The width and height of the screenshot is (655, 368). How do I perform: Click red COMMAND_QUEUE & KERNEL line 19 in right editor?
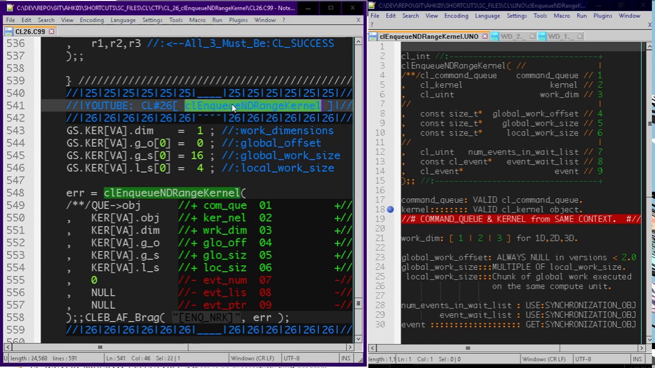(x=521, y=219)
